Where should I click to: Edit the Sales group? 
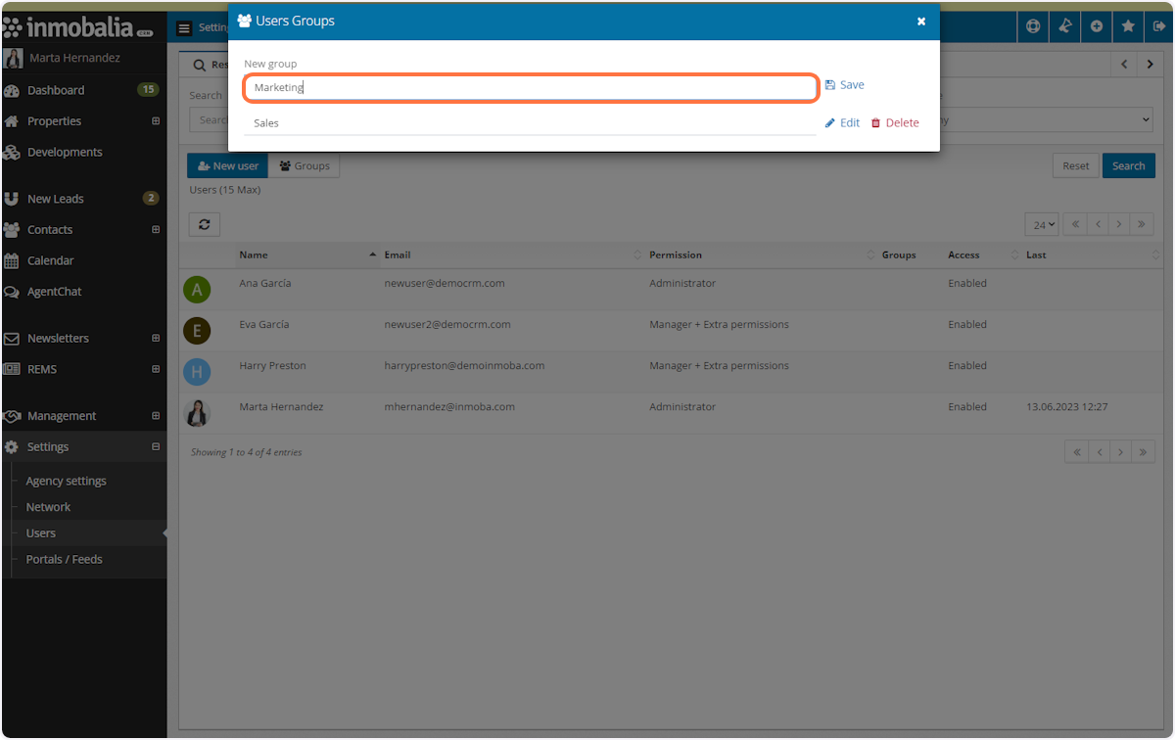point(842,123)
